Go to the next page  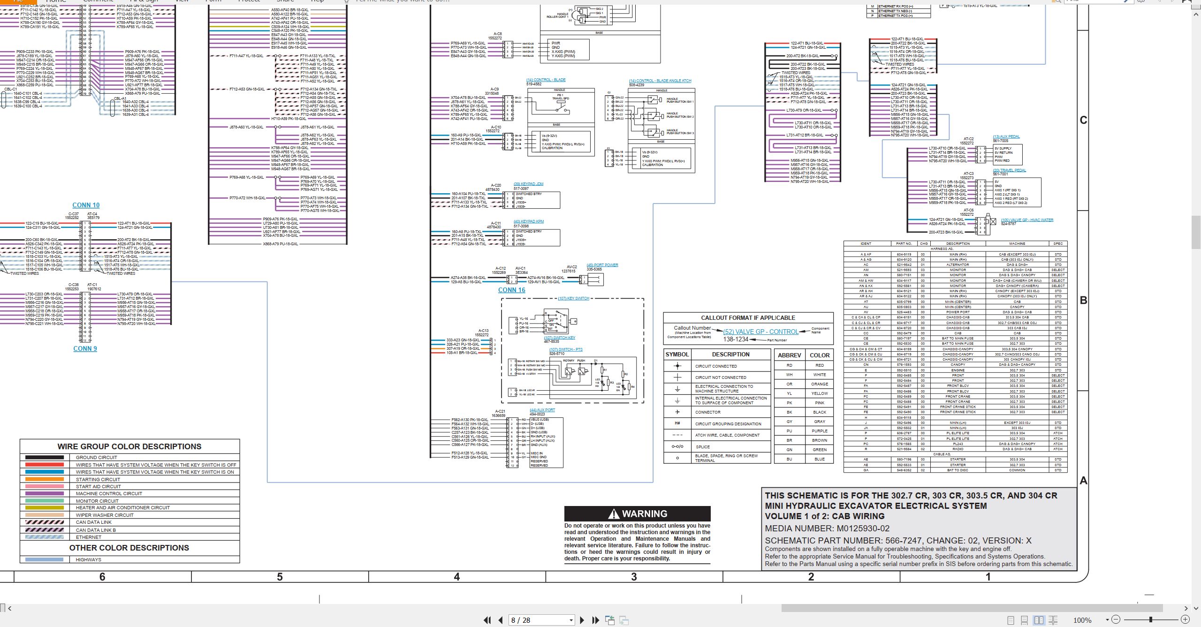tap(582, 620)
